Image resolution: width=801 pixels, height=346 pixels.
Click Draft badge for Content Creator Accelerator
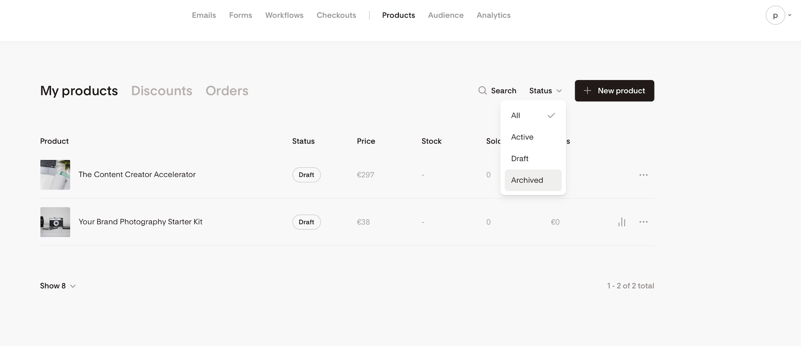[x=306, y=175]
